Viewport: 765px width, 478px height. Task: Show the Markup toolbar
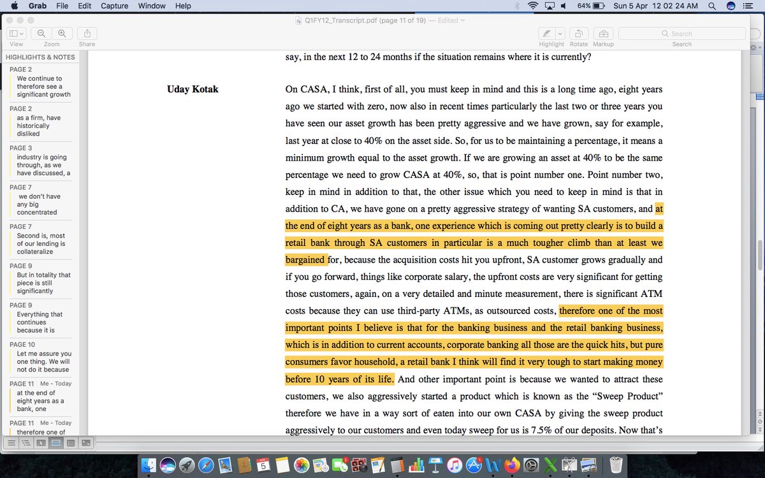point(603,34)
